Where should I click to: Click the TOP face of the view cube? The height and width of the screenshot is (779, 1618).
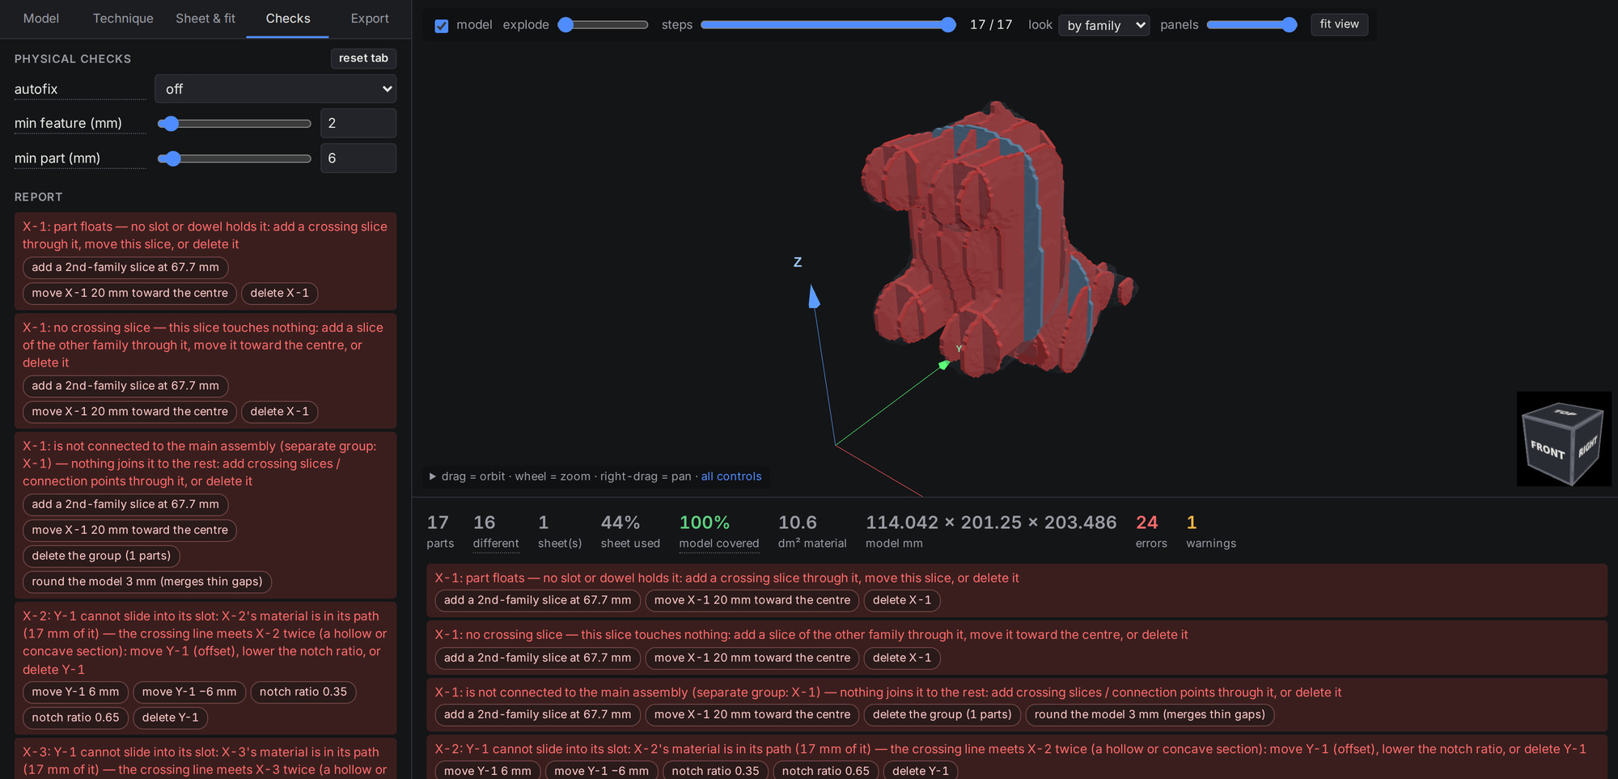[x=1564, y=412]
